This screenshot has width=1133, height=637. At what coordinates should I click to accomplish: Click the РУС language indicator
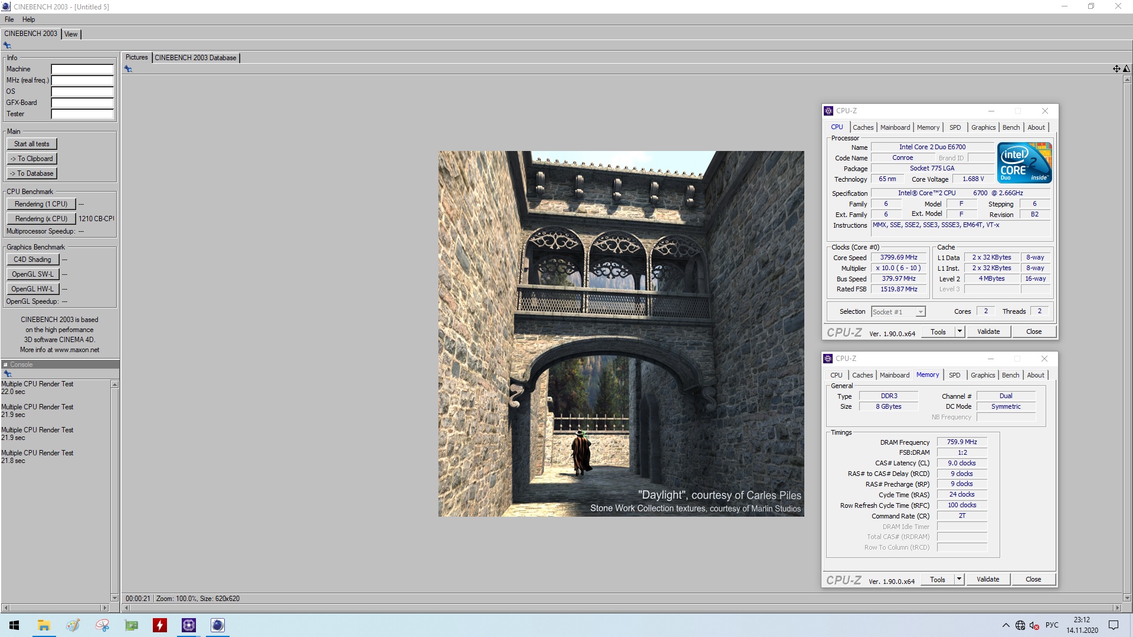(1052, 625)
